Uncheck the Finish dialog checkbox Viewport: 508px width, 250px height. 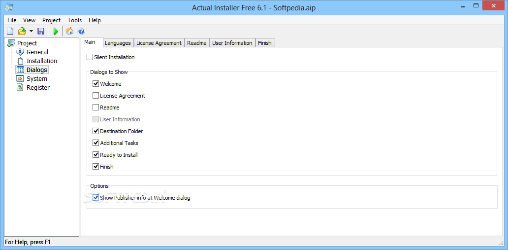point(95,167)
